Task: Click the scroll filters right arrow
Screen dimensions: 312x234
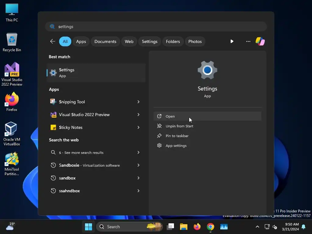Action: [232, 41]
